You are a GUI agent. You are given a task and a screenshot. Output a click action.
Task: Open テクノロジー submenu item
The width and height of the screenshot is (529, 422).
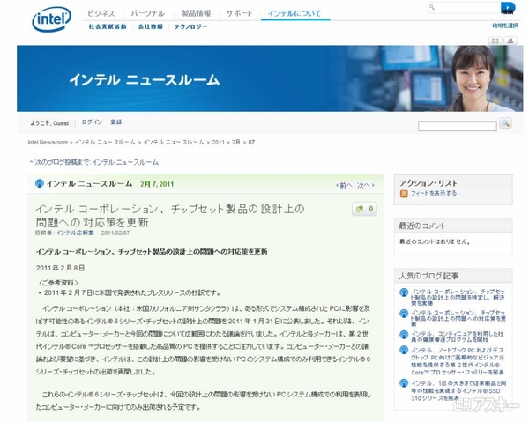(x=190, y=26)
